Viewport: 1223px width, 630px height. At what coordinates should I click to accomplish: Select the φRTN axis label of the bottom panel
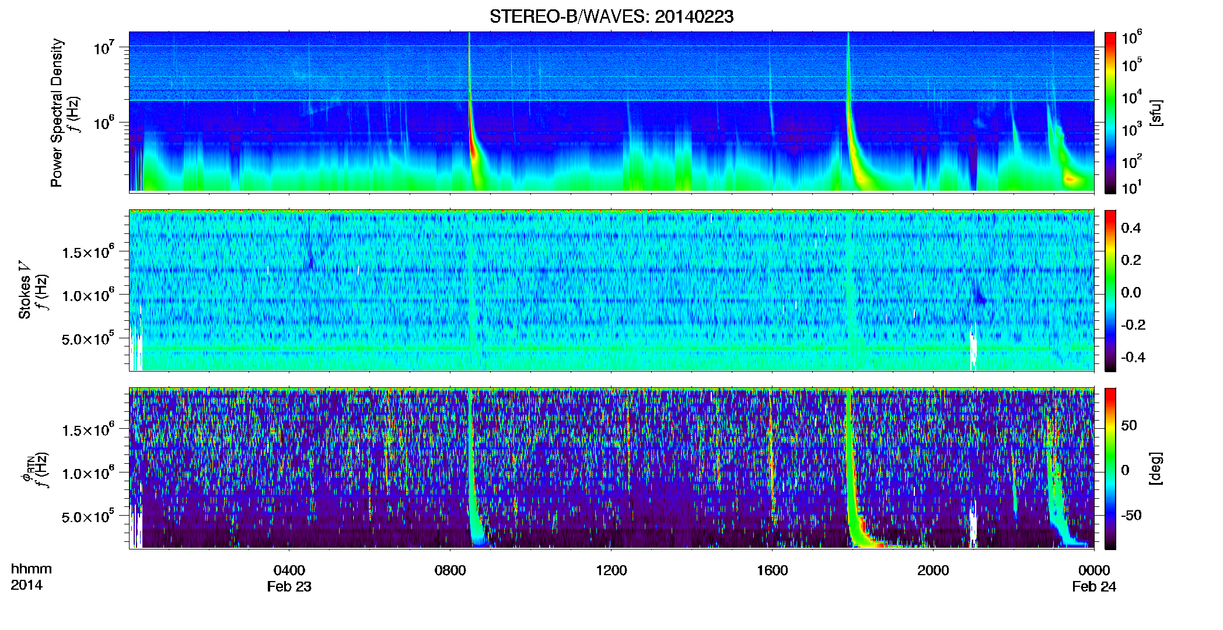(27, 469)
